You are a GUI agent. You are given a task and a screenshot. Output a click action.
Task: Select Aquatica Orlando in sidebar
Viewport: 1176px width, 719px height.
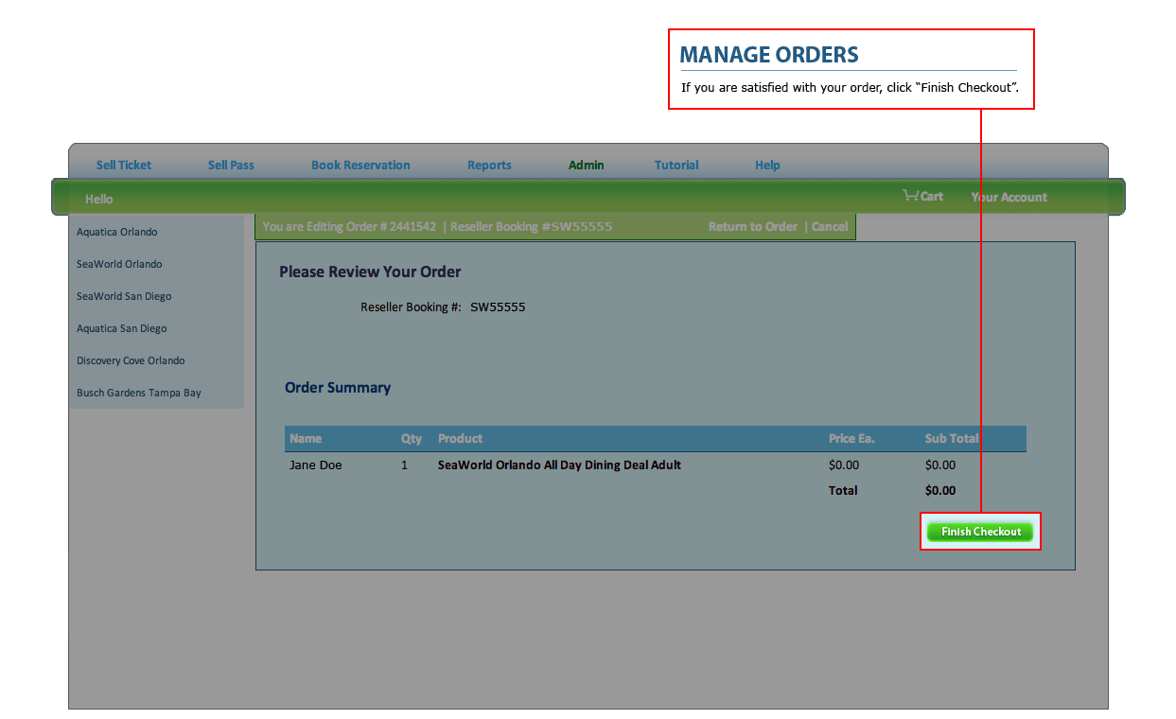click(117, 232)
